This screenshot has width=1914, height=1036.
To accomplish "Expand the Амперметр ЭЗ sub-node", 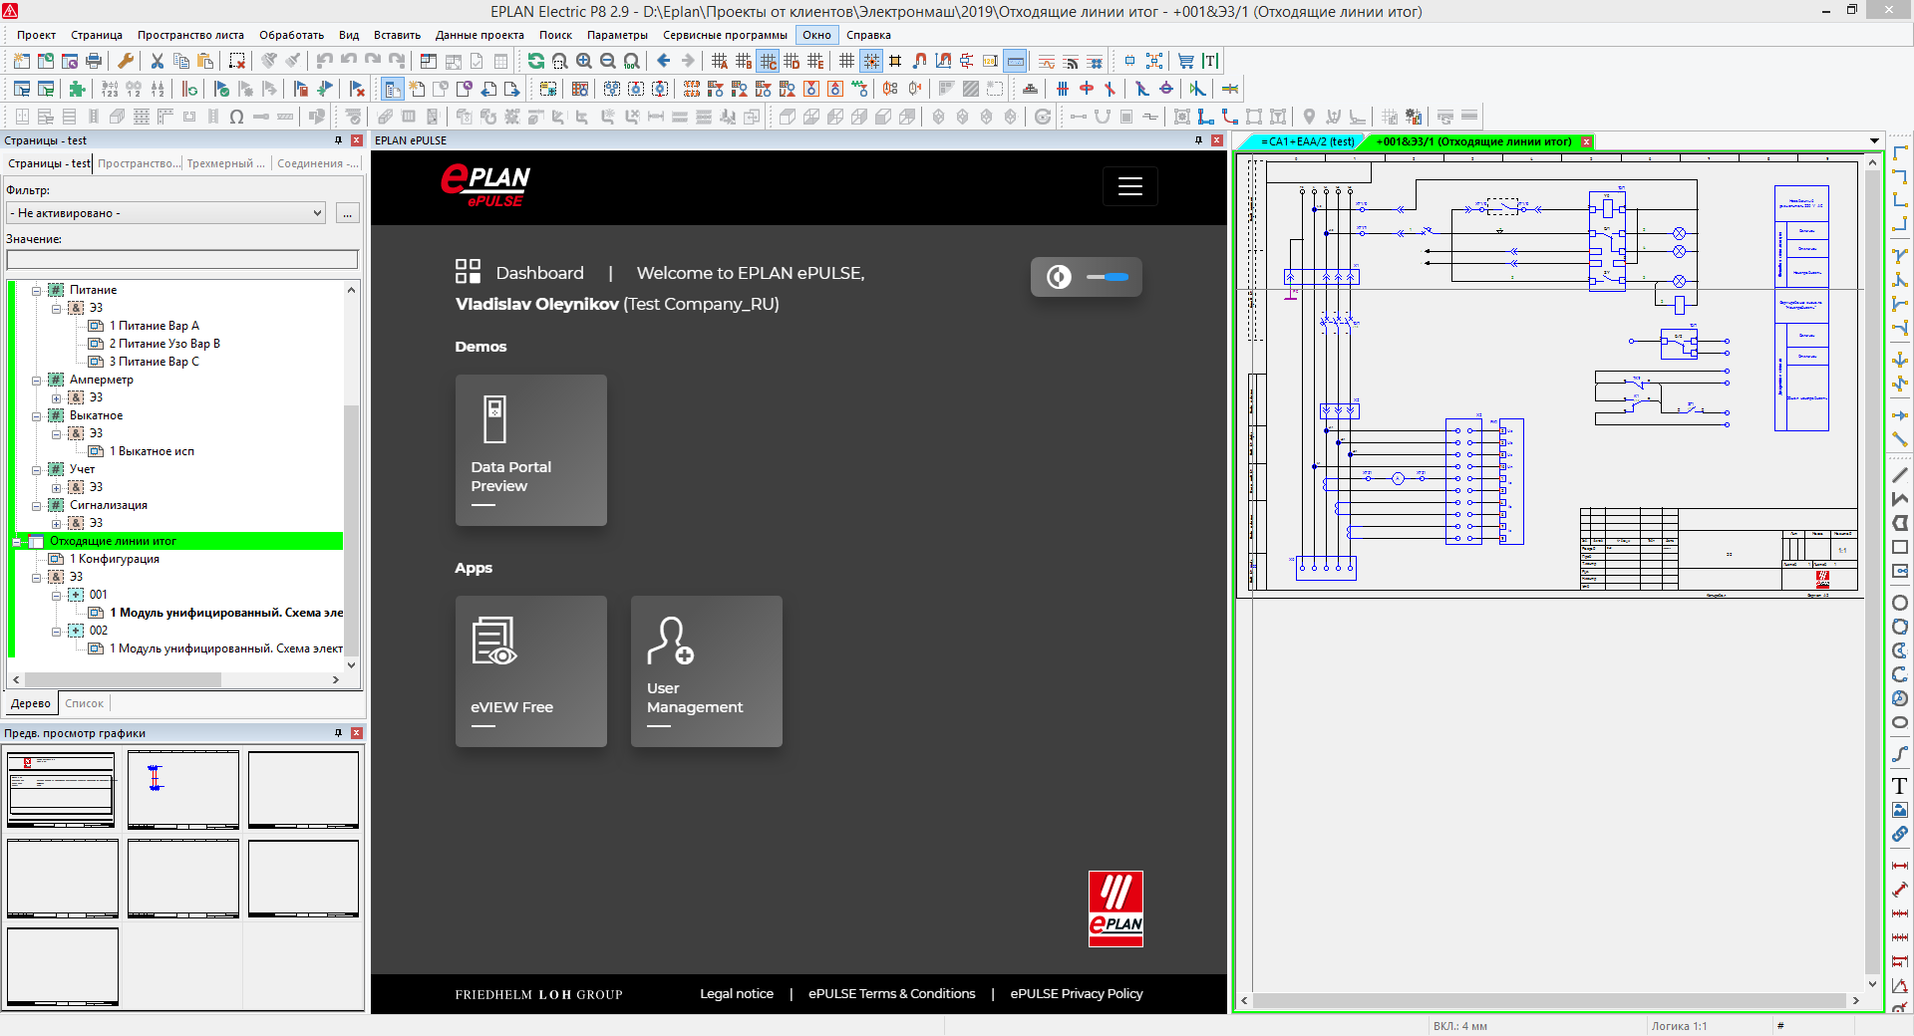I will pyautogui.click(x=56, y=397).
